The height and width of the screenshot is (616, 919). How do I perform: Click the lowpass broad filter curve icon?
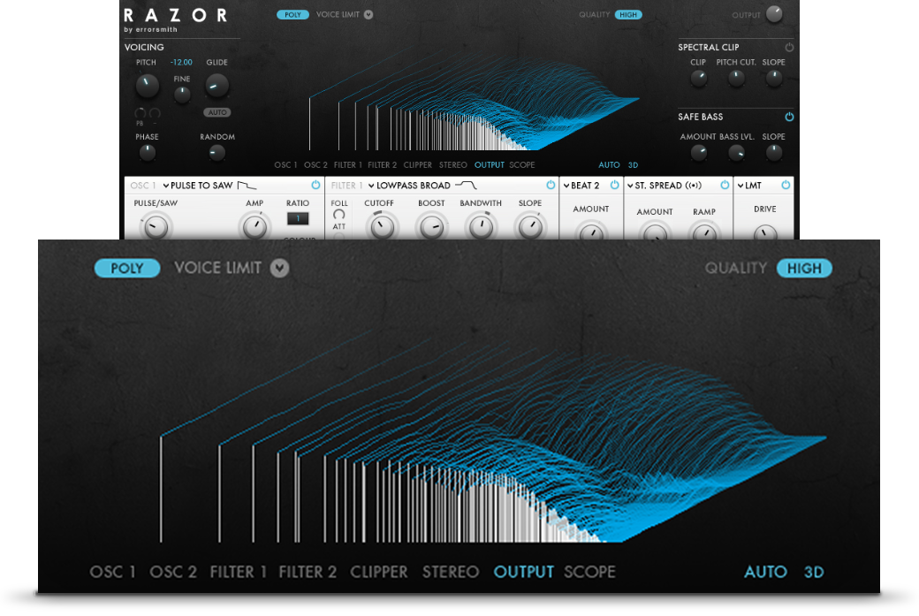coord(466,186)
